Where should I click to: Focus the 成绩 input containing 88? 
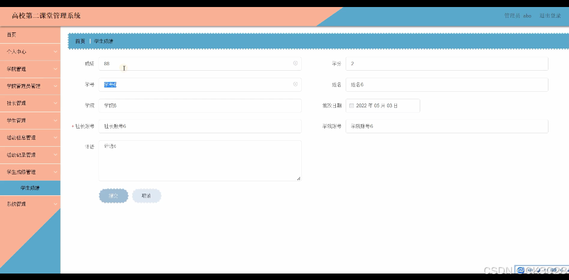tap(200, 64)
